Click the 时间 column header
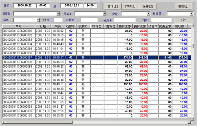 point(58,26)
